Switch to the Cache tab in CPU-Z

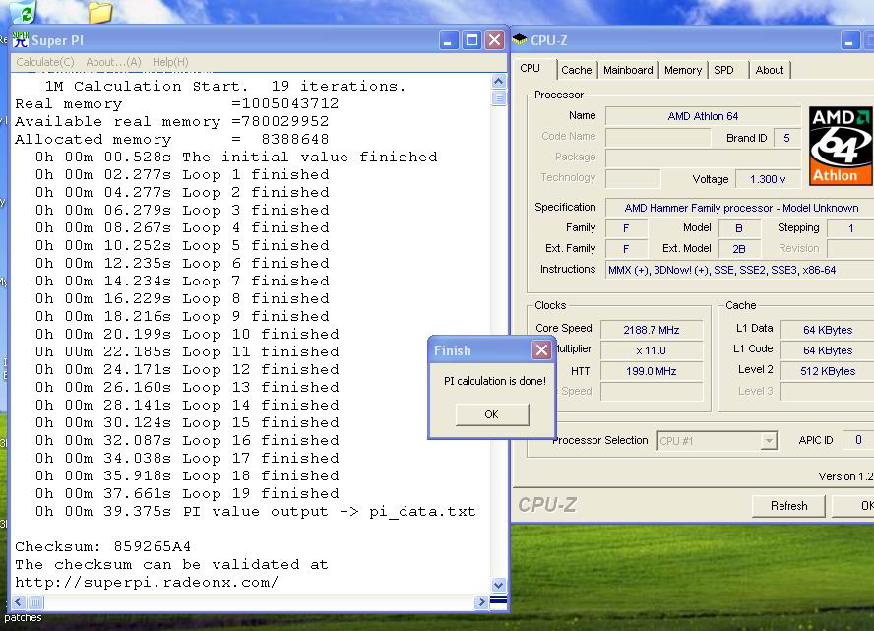point(577,70)
